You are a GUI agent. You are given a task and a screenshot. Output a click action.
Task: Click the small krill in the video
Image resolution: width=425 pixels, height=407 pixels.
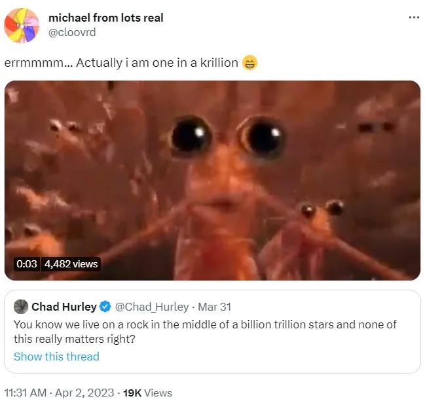tap(320, 233)
